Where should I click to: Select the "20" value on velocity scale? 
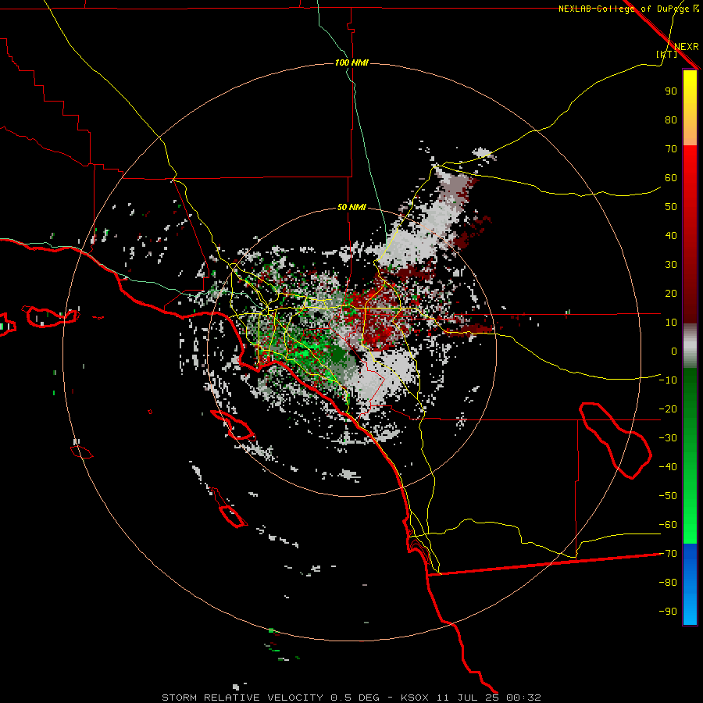point(671,293)
